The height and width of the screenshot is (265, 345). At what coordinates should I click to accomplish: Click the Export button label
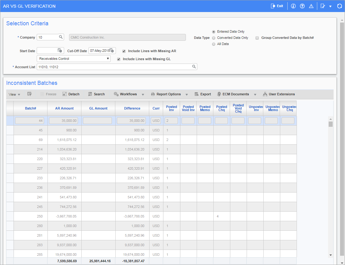pos(206,94)
